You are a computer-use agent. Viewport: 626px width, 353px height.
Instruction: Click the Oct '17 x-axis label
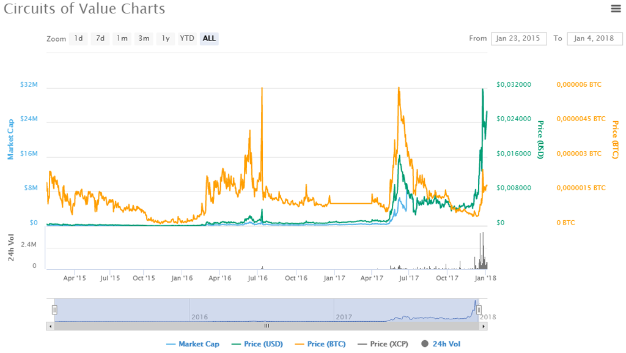[447, 278]
